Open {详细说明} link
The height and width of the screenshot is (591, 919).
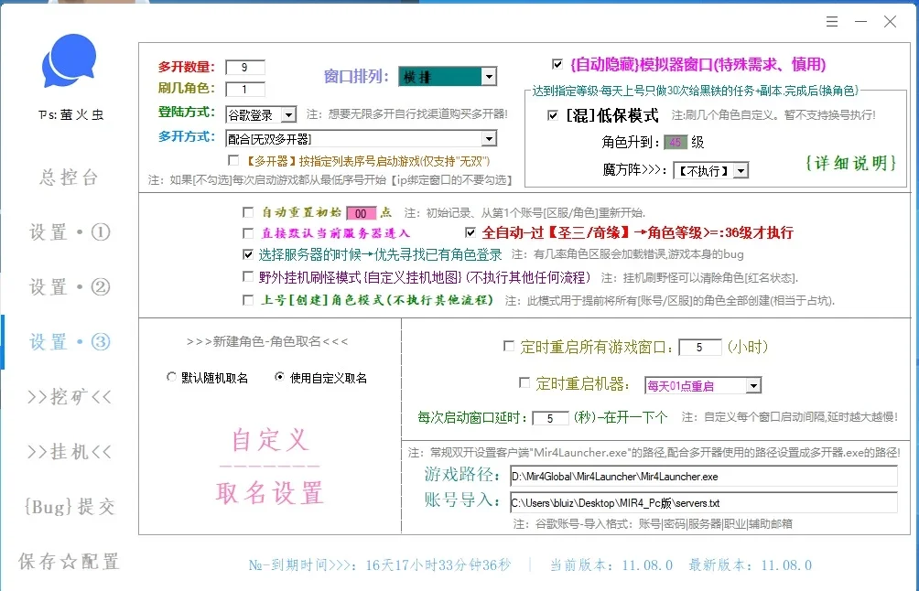[x=849, y=163]
